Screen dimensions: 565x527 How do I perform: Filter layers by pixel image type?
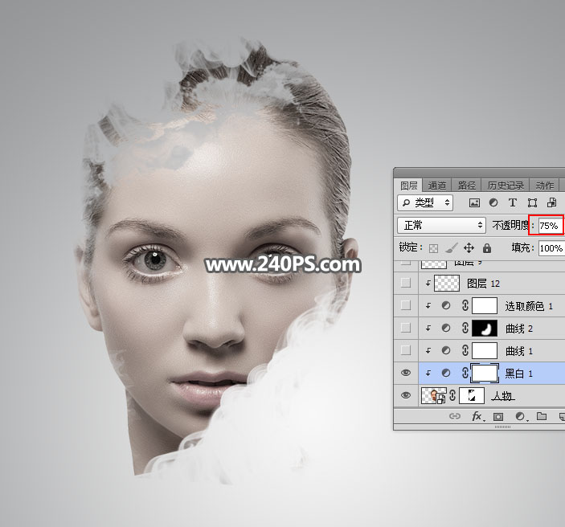475,203
